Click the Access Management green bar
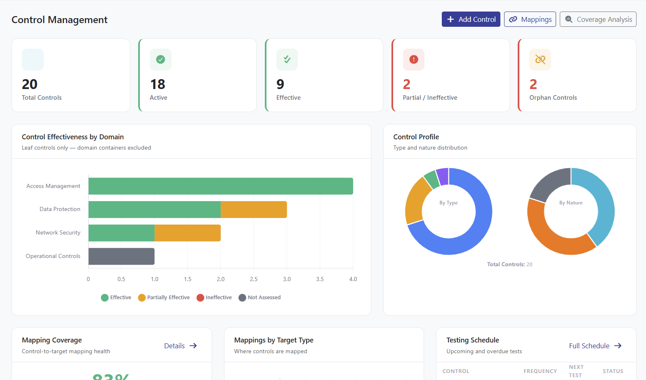Viewport: 646px width, 380px height. (221, 186)
